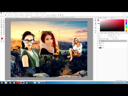Create a new layer from Layers footer
This screenshot has width=128, height=96.
[x=124, y=81]
